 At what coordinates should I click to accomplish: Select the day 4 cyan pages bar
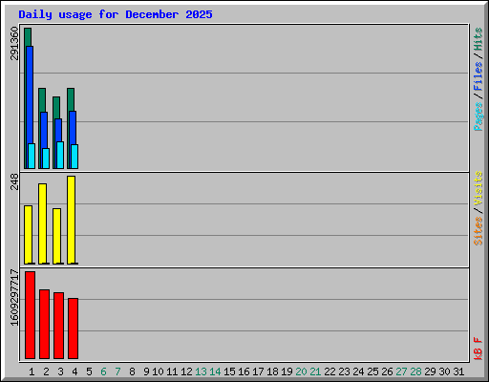tap(74, 157)
